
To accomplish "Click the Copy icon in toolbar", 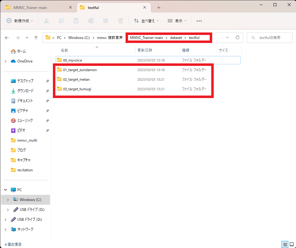I will [x=61, y=21].
